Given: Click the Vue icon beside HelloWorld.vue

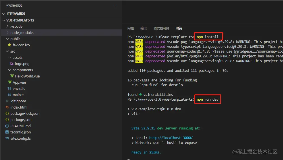Looking at the screenshot, I should click(x=12, y=76).
